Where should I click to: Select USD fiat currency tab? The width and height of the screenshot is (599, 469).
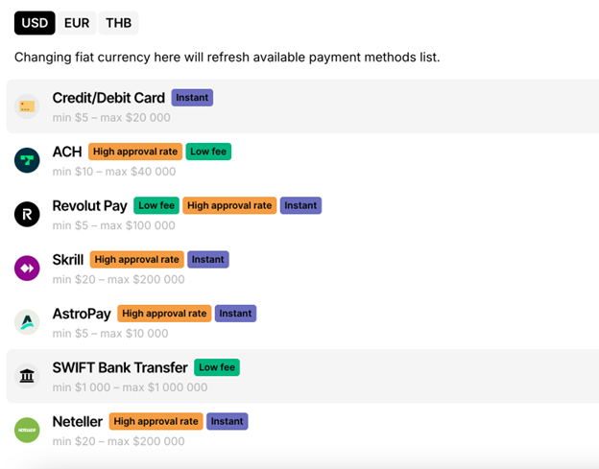35,23
